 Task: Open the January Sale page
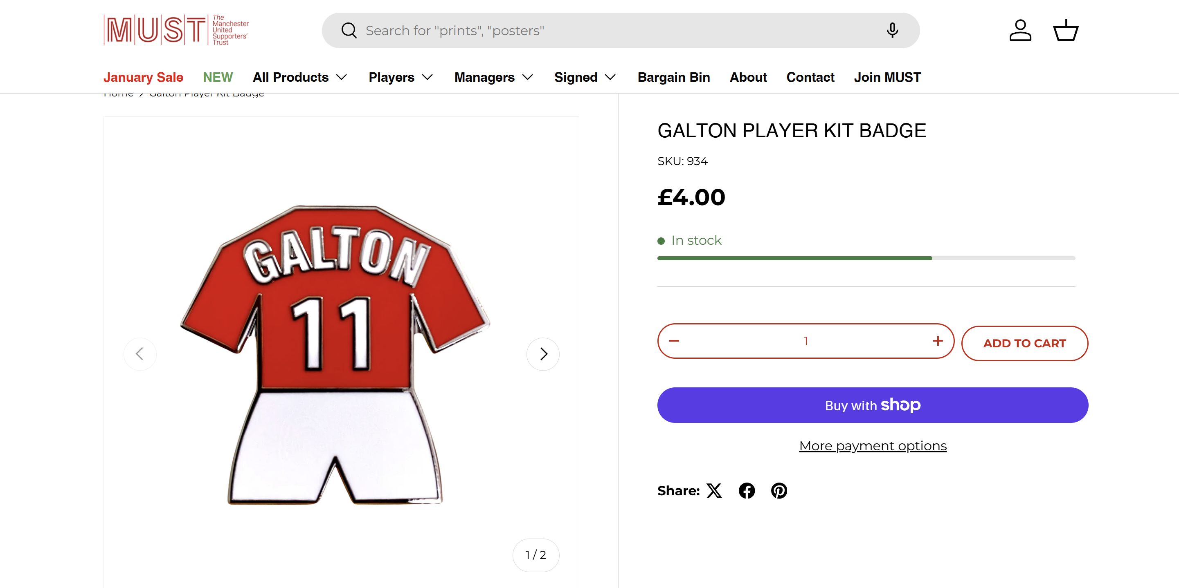click(x=143, y=77)
